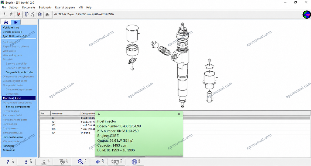Click the diagnostic figure toolbar icon

coord(32,15)
